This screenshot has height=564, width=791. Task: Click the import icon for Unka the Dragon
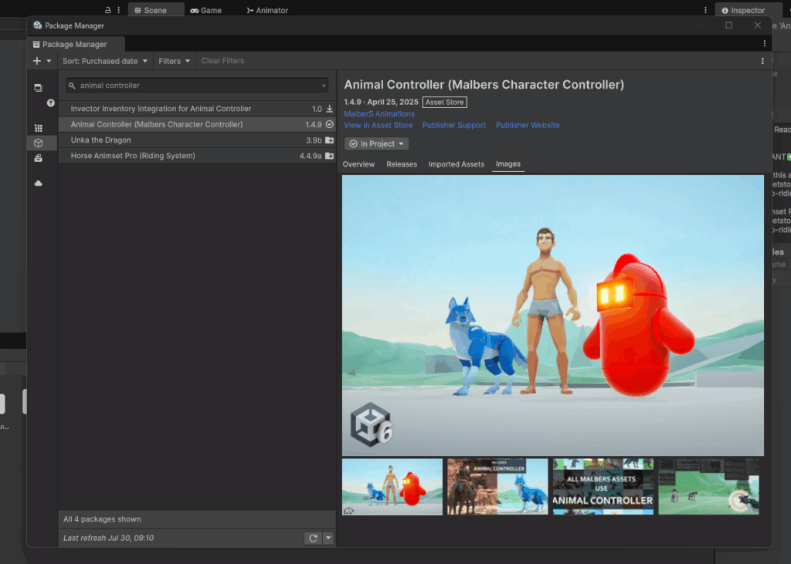coord(329,140)
